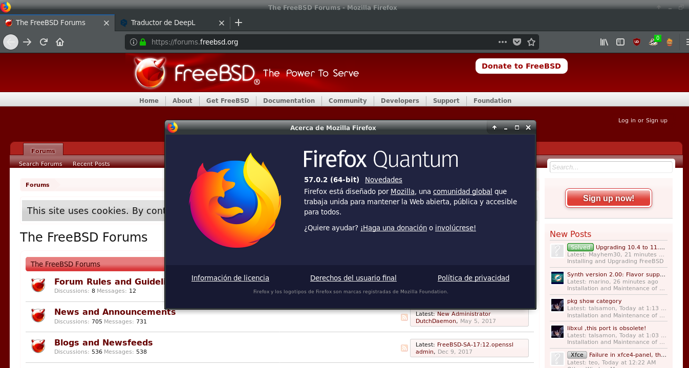
Task: Open a new tab with plus button
Action: tap(239, 23)
